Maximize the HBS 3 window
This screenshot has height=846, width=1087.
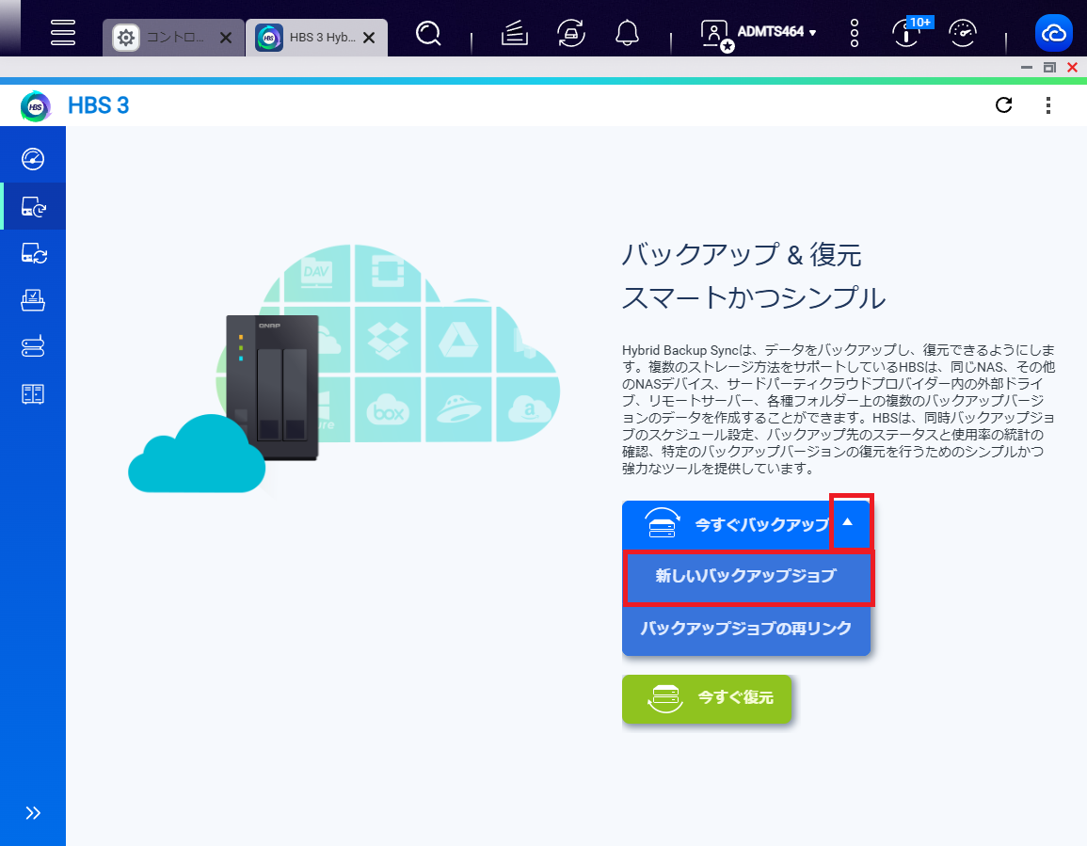(1049, 67)
